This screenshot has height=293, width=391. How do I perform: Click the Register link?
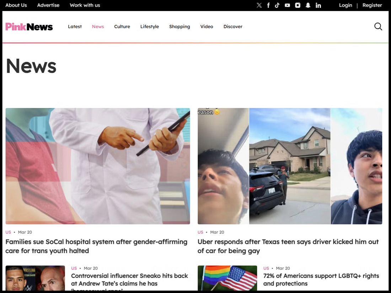[x=372, y=5]
